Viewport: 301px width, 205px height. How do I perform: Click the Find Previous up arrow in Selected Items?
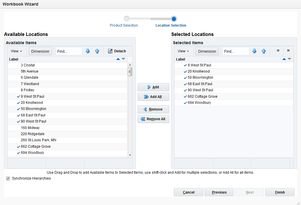264,51
